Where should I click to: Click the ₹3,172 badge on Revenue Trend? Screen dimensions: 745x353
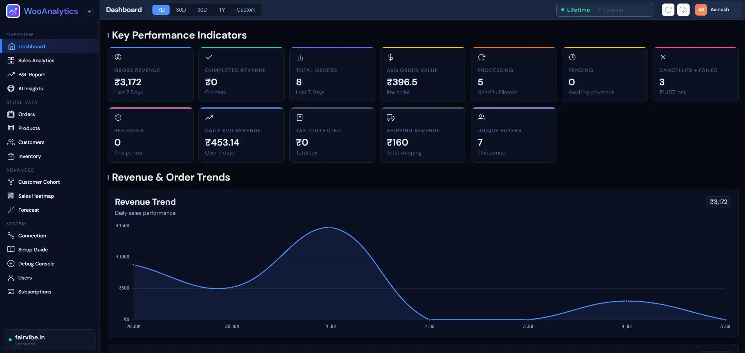[x=718, y=202]
